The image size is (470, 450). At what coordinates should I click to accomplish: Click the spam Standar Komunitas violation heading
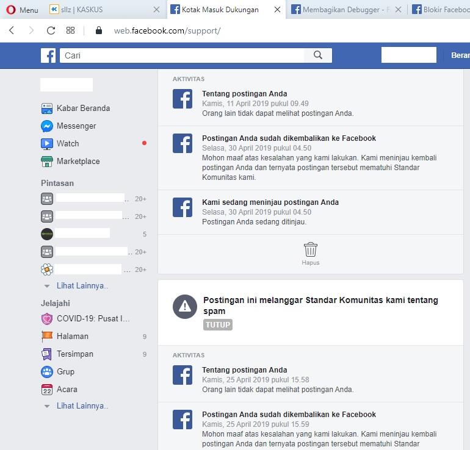pyautogui.click(x=320, y=305)
